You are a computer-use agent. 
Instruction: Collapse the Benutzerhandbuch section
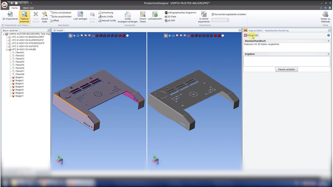[328, 41]
